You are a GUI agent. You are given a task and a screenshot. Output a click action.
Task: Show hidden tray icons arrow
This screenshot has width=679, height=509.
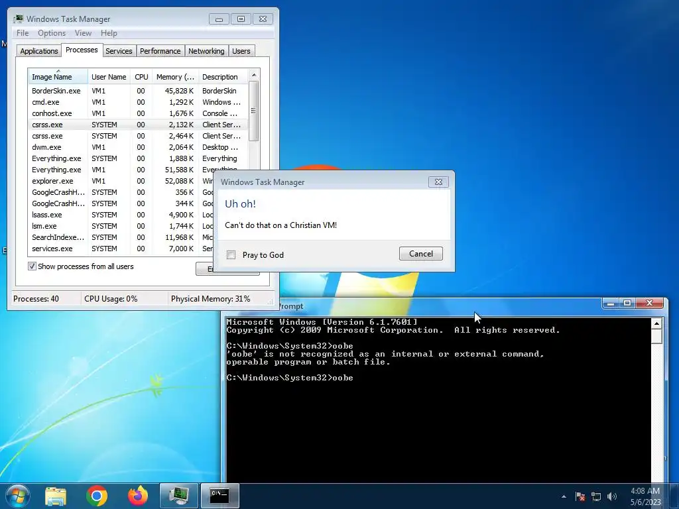564,496
